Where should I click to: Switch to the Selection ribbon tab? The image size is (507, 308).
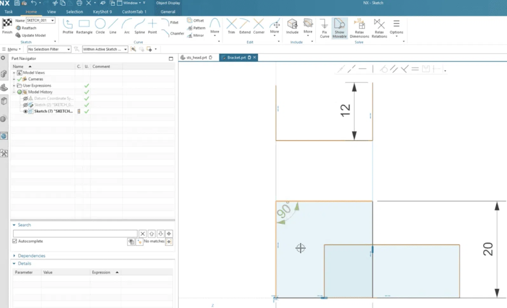(74, 12)
